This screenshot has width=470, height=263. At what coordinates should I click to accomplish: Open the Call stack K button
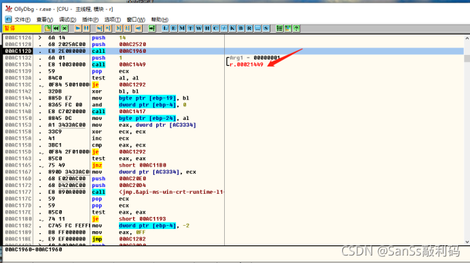[232, 28]
